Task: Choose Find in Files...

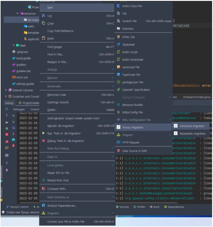Action: 77,54
